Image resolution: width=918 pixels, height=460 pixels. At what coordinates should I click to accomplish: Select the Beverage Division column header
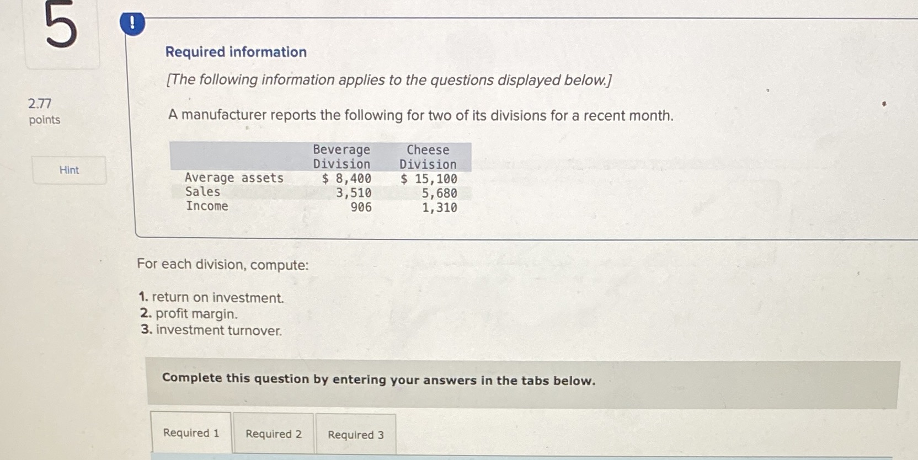[341, 157]
